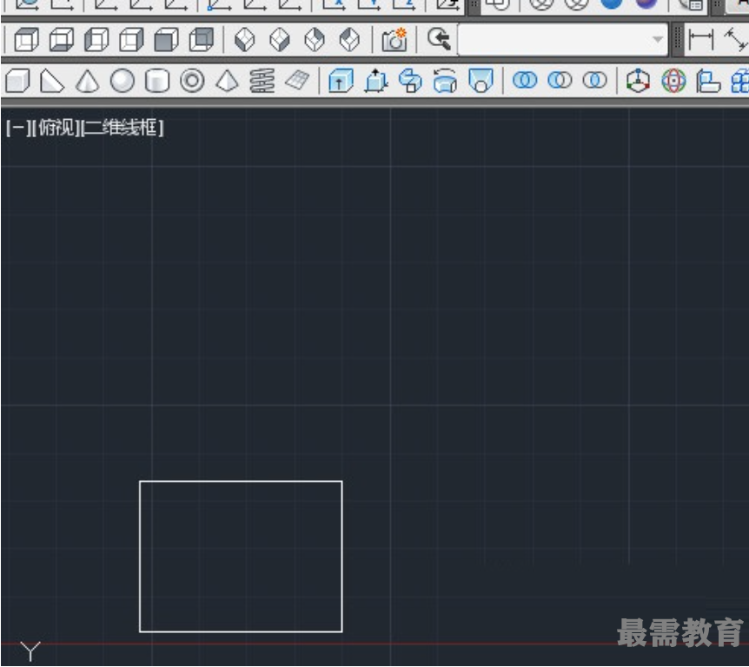
Task: Apply the Subtract boolean operation
Action: coord(560,80)
